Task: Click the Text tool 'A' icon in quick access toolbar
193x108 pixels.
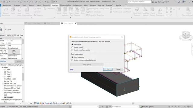Action: coord(36,1)
